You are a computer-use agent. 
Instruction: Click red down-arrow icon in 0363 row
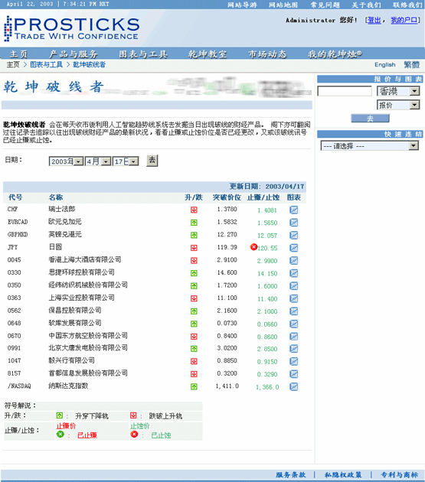click(194, 298)
